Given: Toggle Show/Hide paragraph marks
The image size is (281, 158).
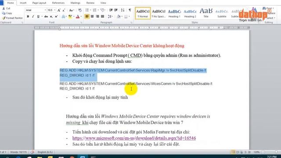Looking at the screenshot, I should click(x=130, y=10).
